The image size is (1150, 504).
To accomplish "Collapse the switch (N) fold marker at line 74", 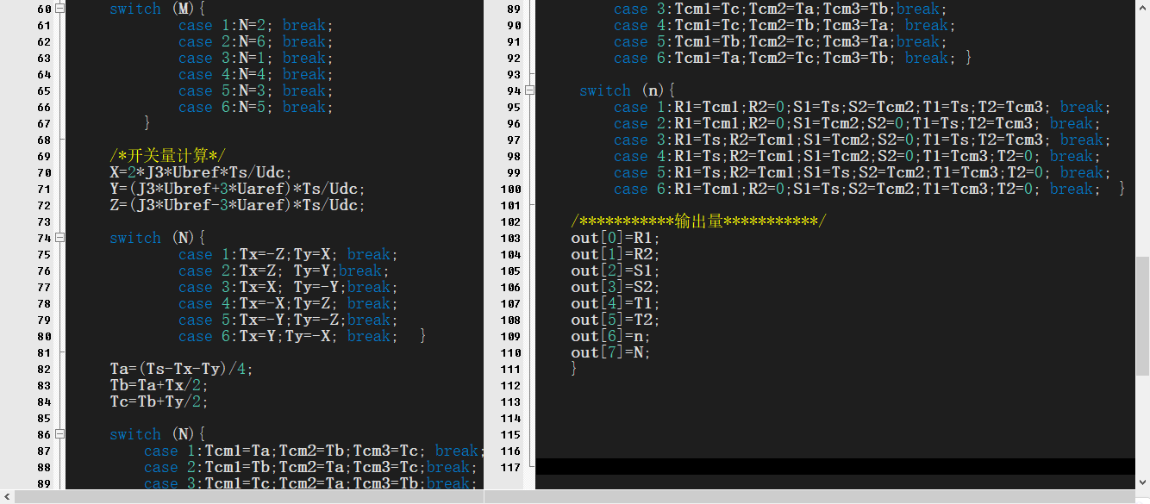I will click(x=59, y=238).
